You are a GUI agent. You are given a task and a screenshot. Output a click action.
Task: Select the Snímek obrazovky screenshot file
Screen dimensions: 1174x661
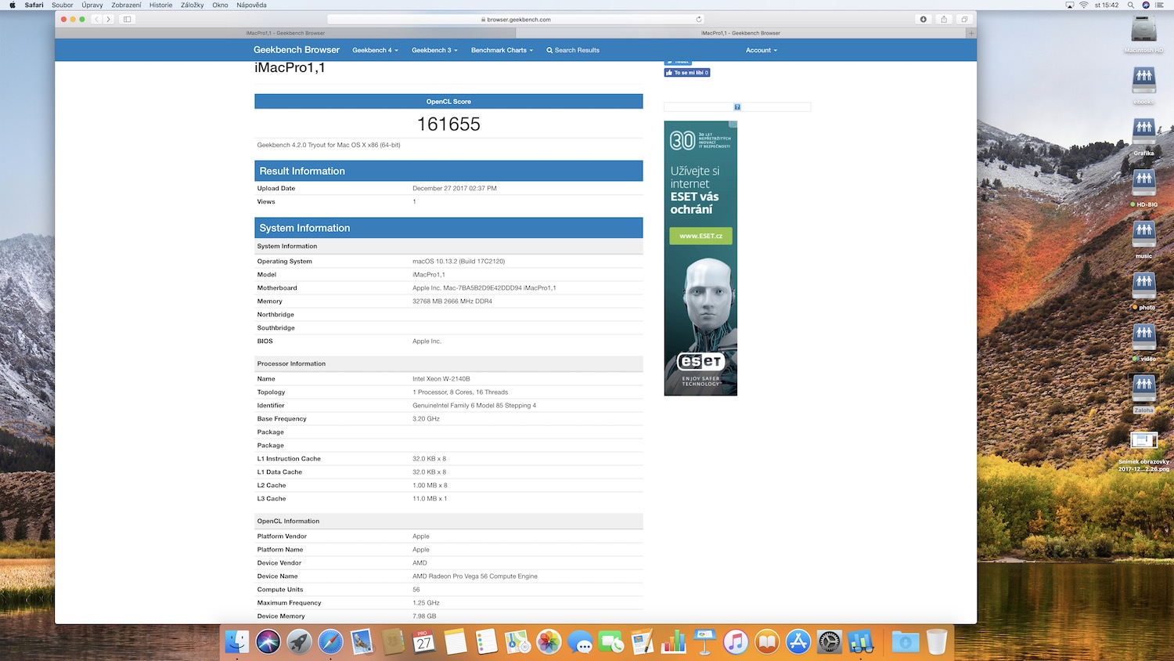[1143, 450]
